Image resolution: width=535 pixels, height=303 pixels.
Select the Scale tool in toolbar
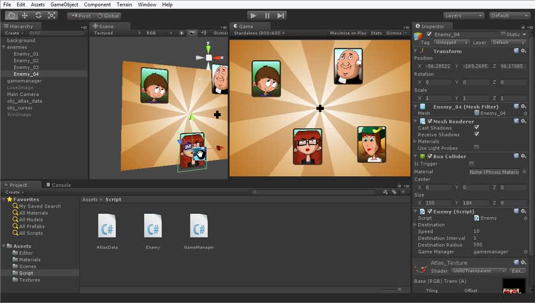point(52,15)
